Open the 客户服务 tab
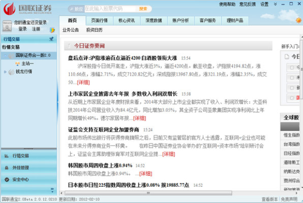This screenshot has width=303, height=203. (208, 21)
